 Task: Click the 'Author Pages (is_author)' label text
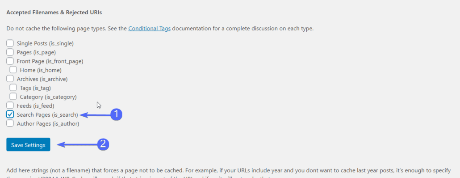click(x=48, y=123)
